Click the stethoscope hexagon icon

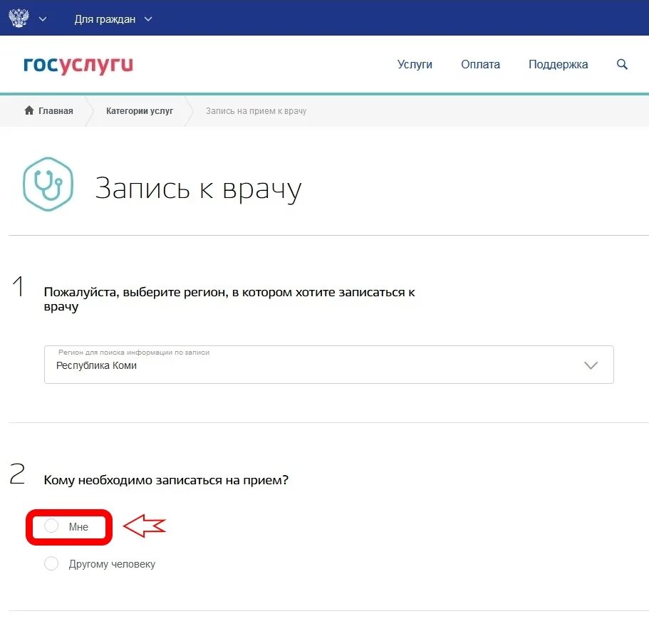coord(48,184)
